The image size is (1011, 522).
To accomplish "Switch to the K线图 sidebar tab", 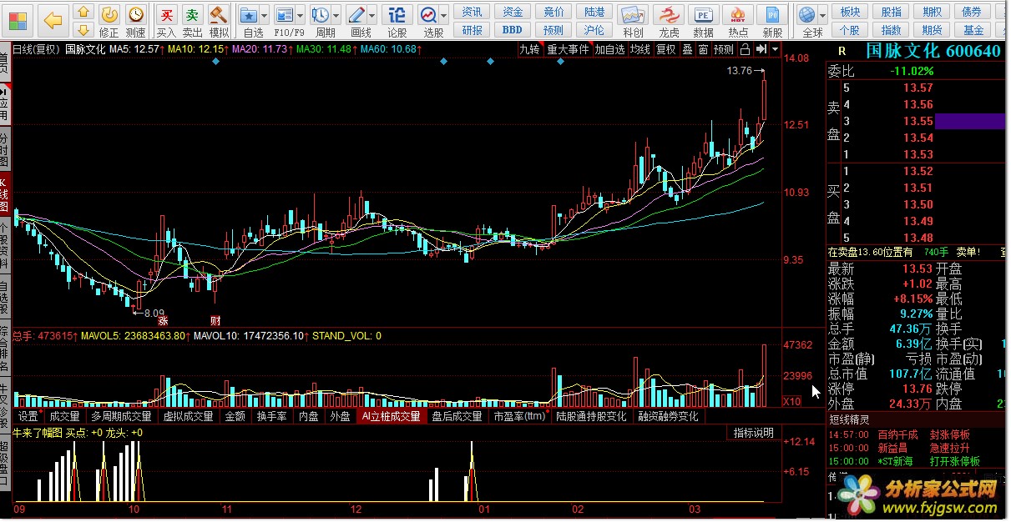I will [5, 195].
